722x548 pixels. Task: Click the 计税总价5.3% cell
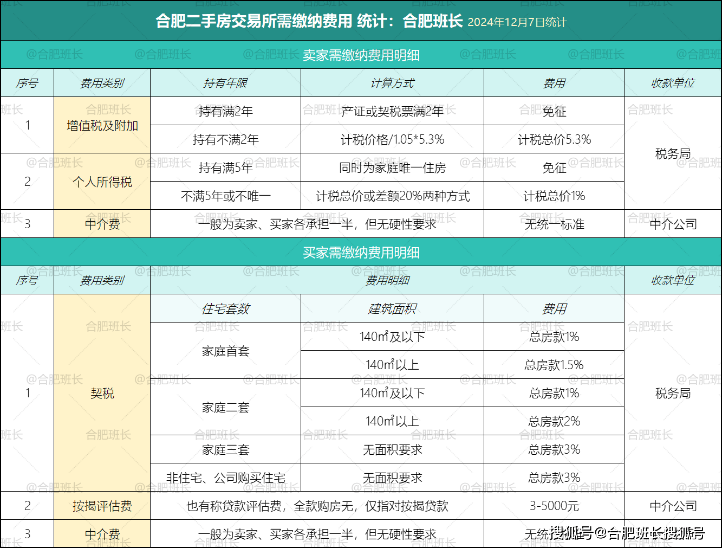(x=554, y=139)
